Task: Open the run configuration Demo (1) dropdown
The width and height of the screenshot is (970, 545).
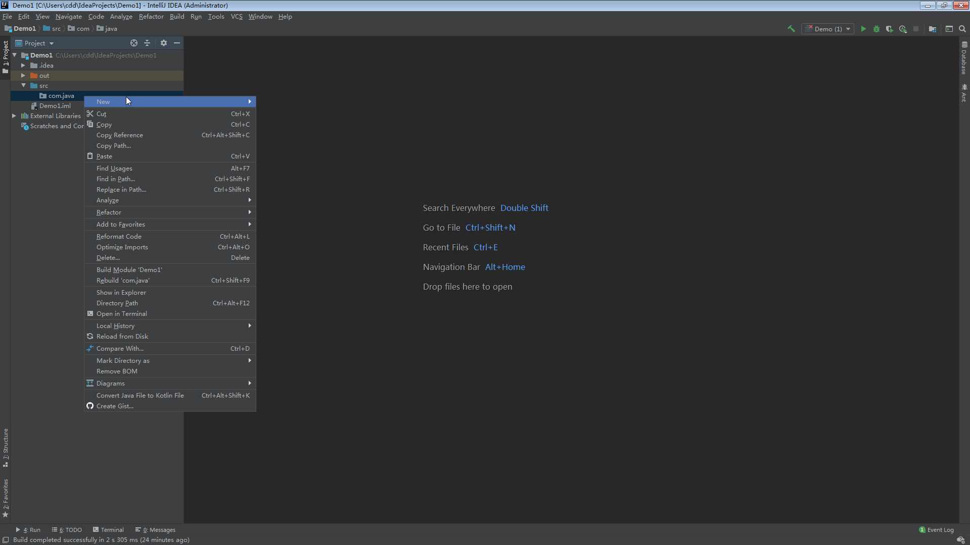Action: coord(827,29)
